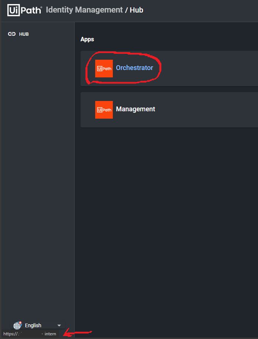Image resolution: width=258 pixels, height=339 pixels.
Task: Click the Apps section heading
Action: [x=87, y=39]
